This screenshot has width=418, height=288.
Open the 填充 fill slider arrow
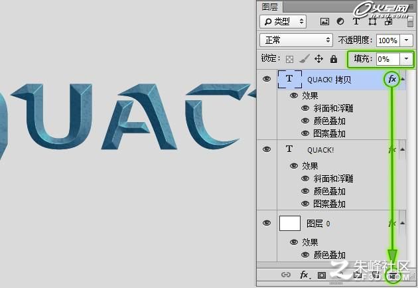tap(407, 59)
